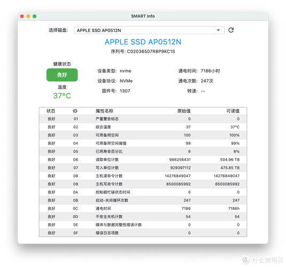Click the 504.96 TB readable value
Viewport: 286px width, 267px height.
coord(230,160)
